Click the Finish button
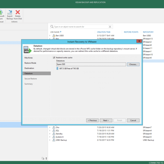The image size is (164, 164). [x=119, y=120]
